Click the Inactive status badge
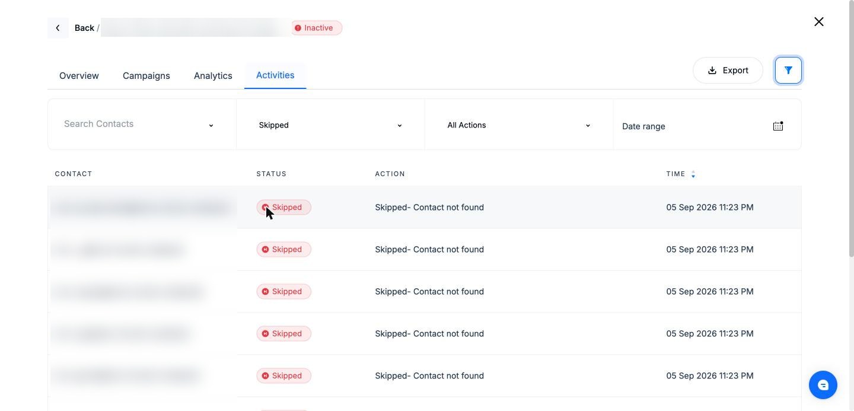This screenshot has width=854, height=411. coord(316,28)
